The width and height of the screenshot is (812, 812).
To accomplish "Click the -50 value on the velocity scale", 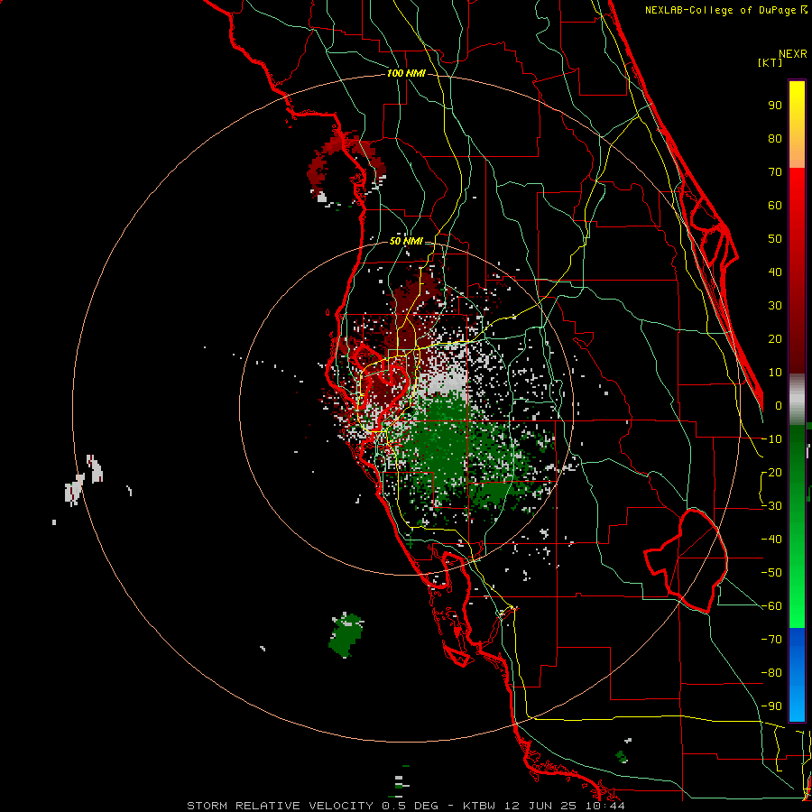I will pyautogui.click(x=771, y=572).
